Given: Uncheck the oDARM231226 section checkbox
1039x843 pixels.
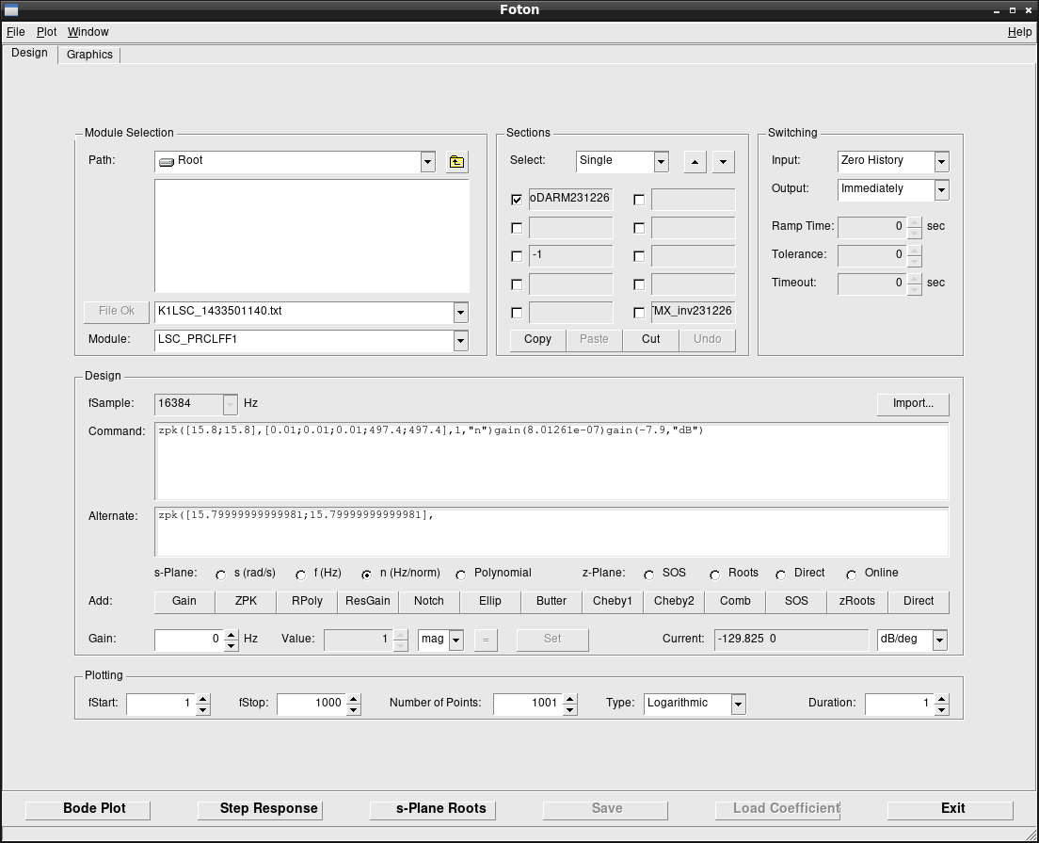Looking at the screenshot, I should click(x=517, y=199).
